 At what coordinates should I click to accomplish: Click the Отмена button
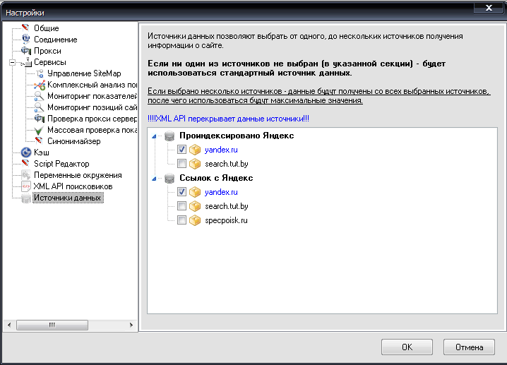click(469, 347)
